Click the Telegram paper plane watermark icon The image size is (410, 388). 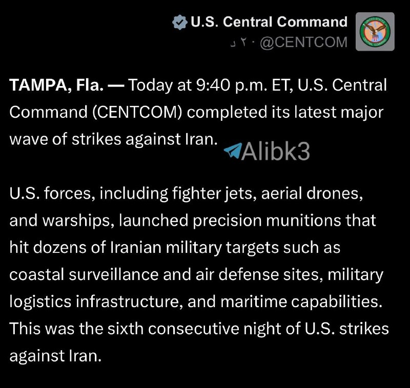pos(233,150)
